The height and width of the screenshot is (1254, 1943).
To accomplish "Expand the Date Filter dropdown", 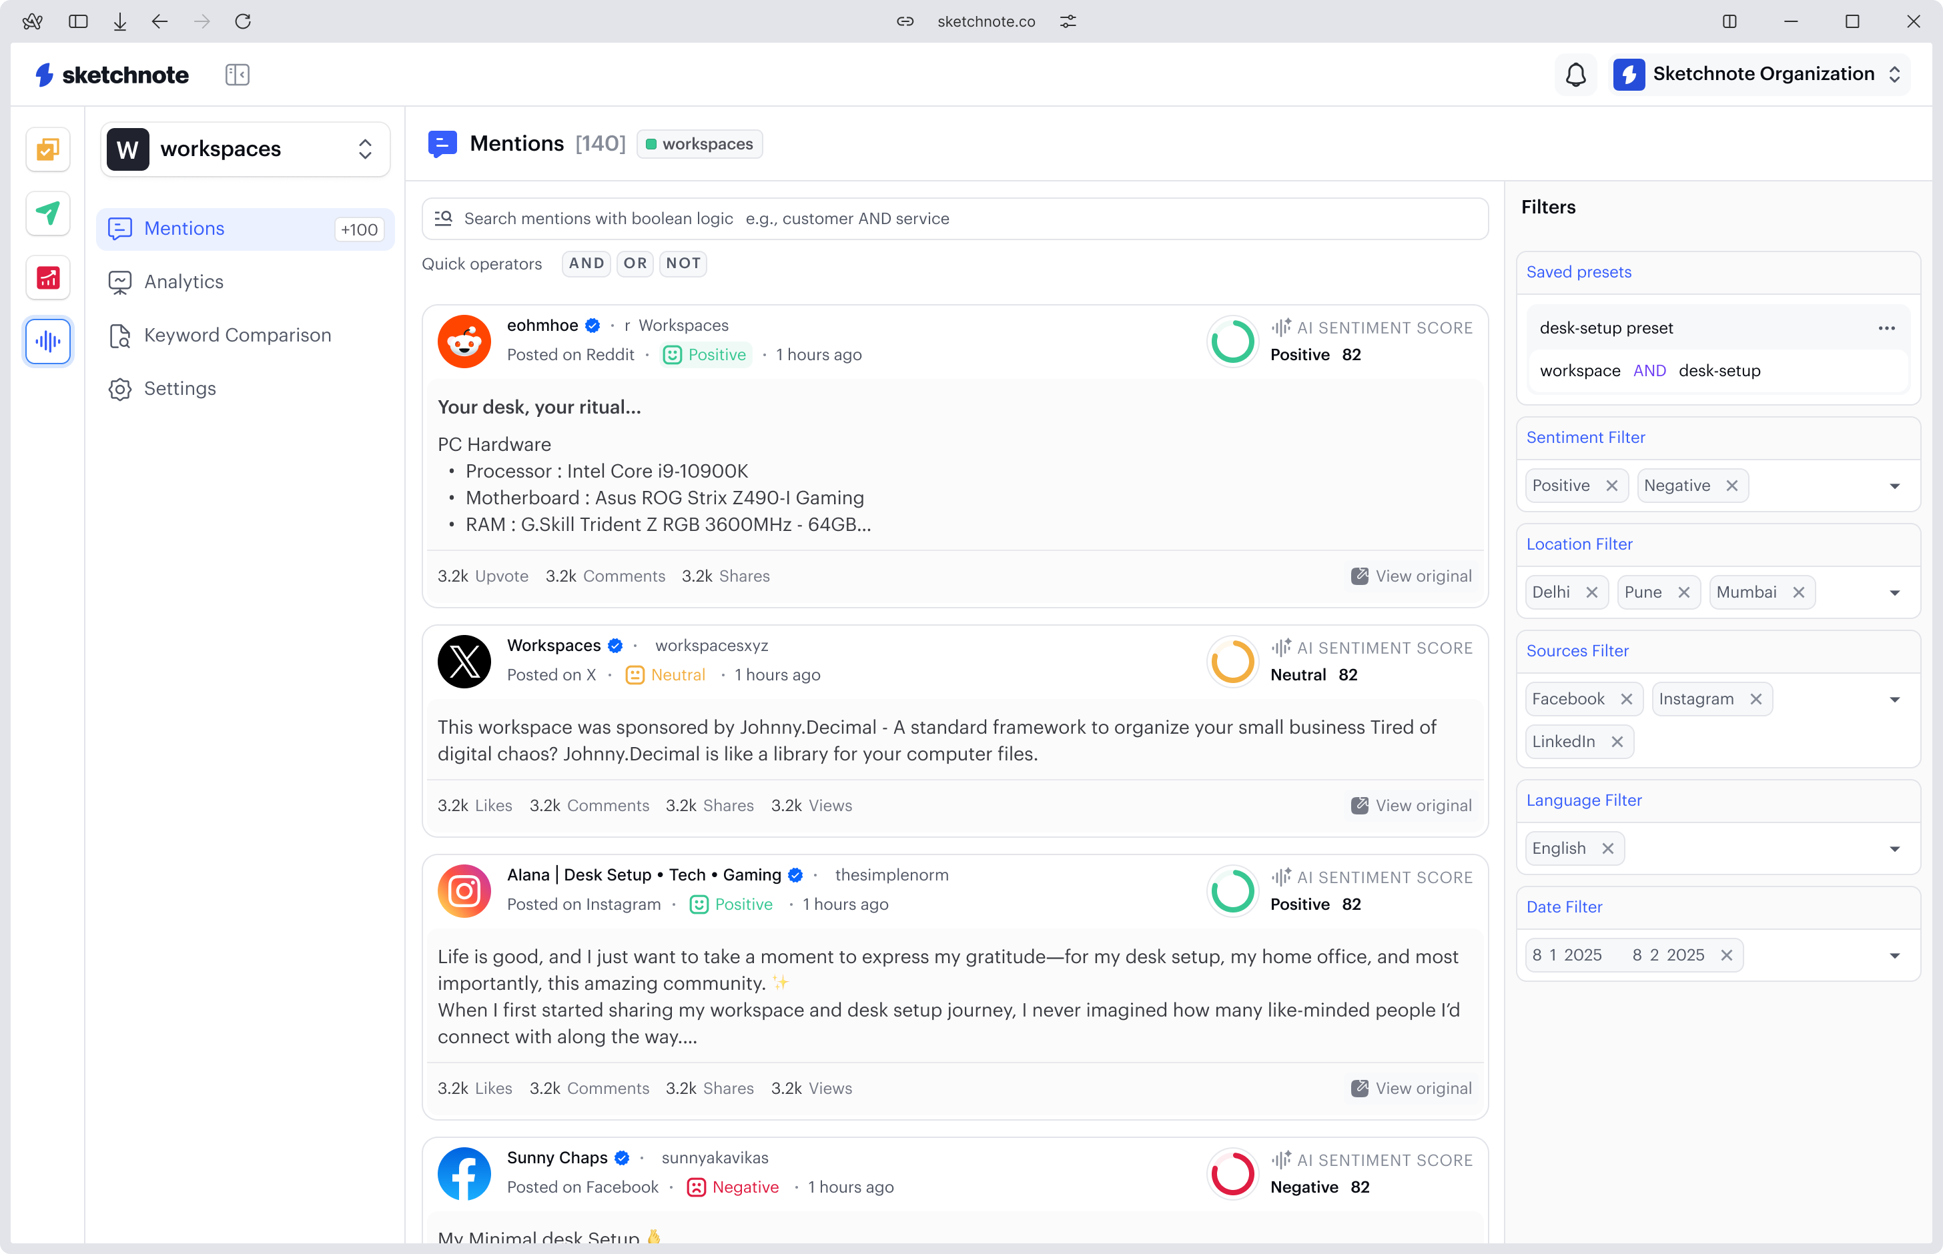I will coord(1894,955).
